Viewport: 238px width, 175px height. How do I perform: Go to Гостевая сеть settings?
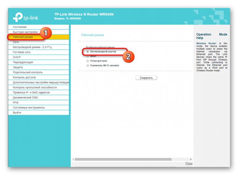click(x=39, y=52)
